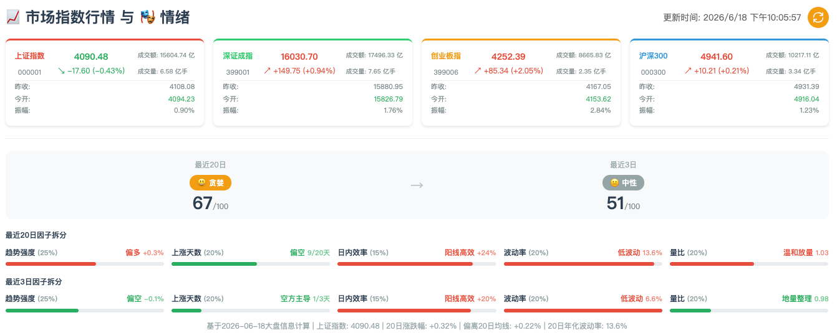Screen dimensions: 837x333
Task: Click the 沪深300 price 4941.60
Action: (717, 57)
